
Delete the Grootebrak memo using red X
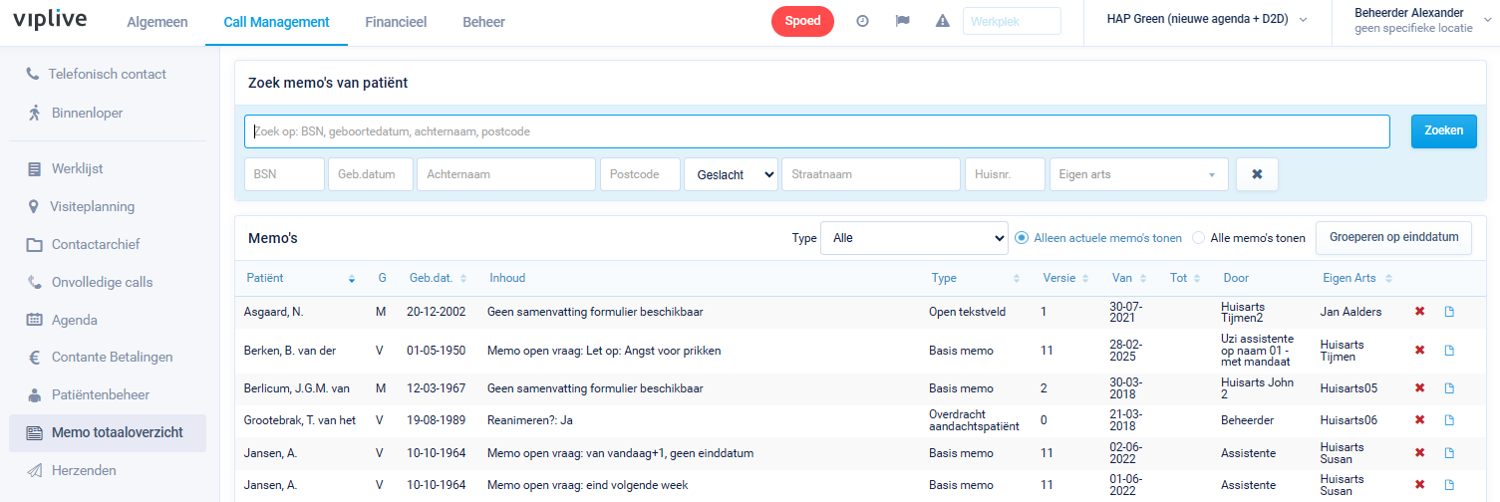coord(1419,420)
